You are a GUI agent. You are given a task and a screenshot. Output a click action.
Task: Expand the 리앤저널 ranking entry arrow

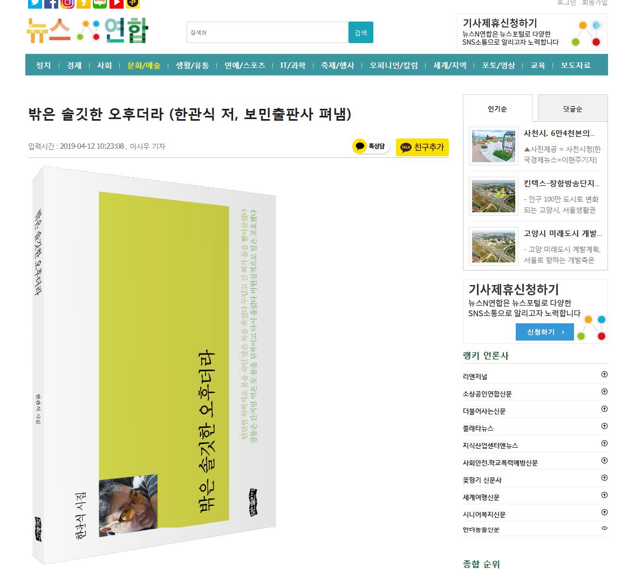click(604, 374)
